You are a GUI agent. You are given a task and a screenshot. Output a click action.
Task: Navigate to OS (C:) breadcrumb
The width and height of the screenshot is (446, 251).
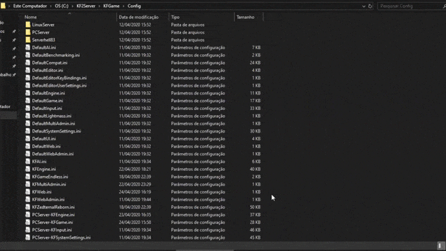pos(61,6)
